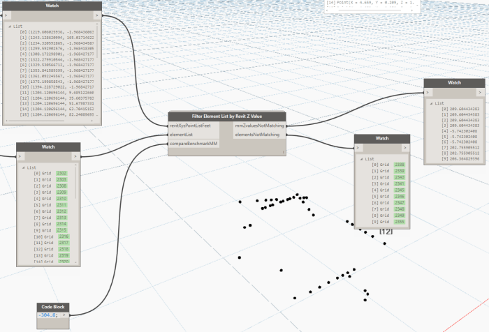
Task: Collapse the List in the Grid 2338 Watch node
Action: click(x=362, y=159)
